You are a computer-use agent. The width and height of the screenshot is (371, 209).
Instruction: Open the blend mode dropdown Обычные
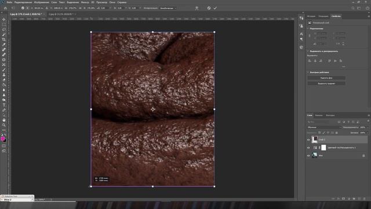(x=324, y=127)
